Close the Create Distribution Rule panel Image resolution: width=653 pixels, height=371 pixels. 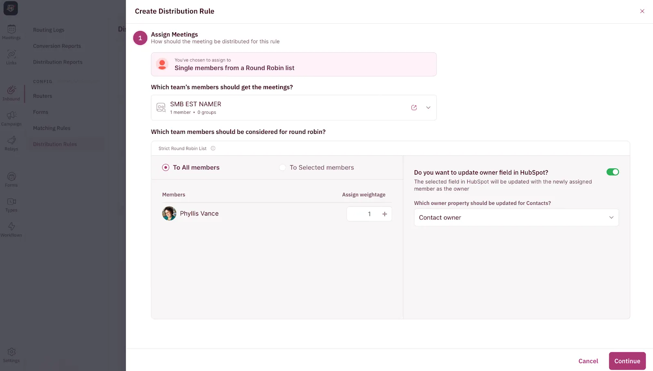coord(642,11)
